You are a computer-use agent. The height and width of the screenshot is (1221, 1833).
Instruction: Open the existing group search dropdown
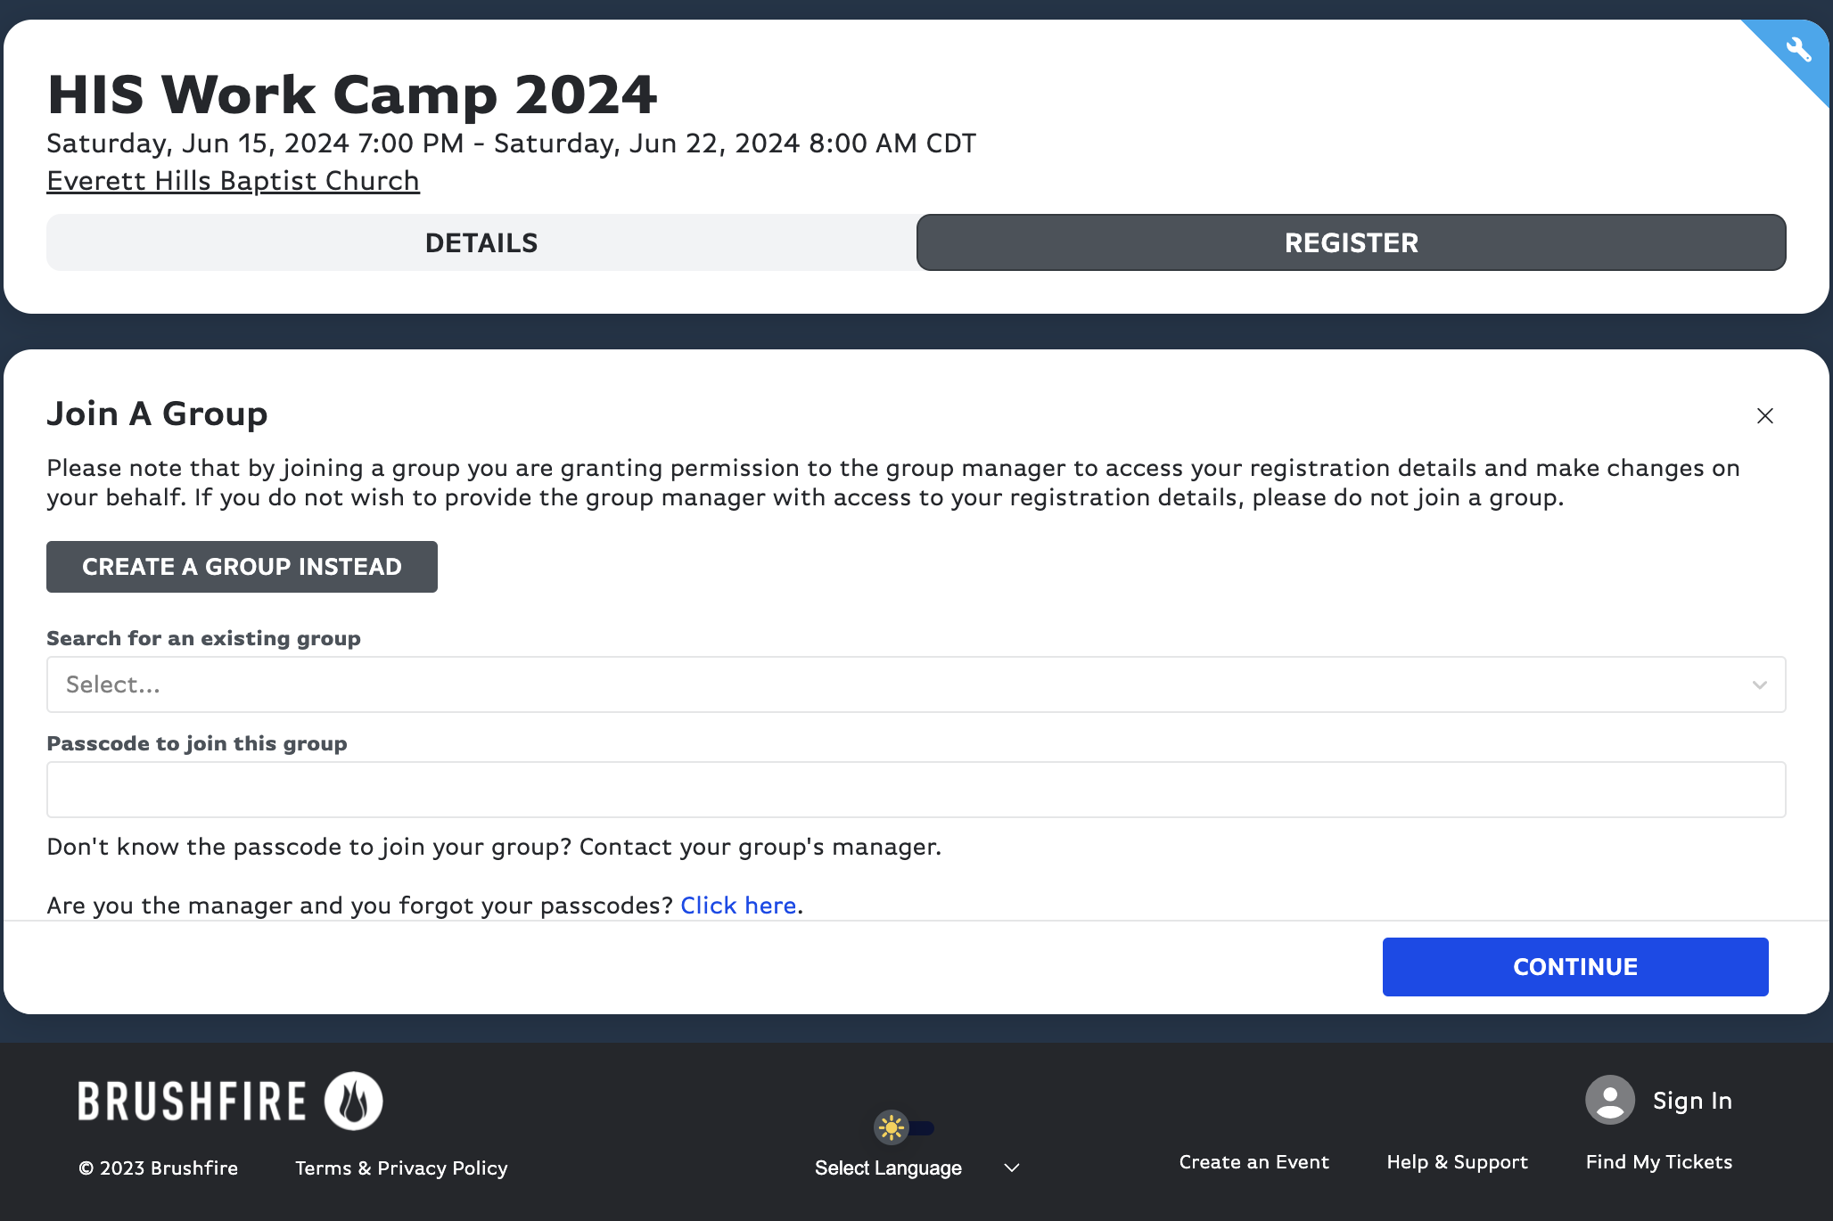(916, 684)
